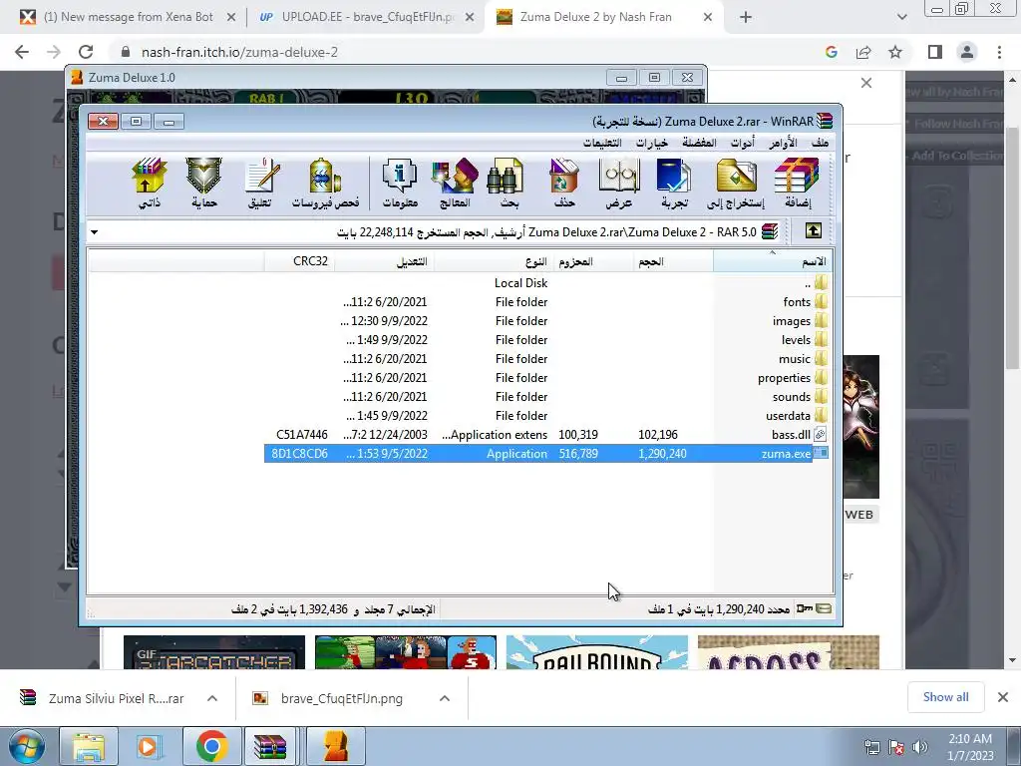Open the Chrome profile avatar

[x=967, y=52]
